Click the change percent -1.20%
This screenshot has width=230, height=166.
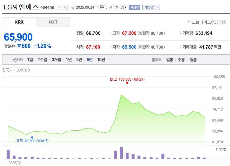[42, 46]
